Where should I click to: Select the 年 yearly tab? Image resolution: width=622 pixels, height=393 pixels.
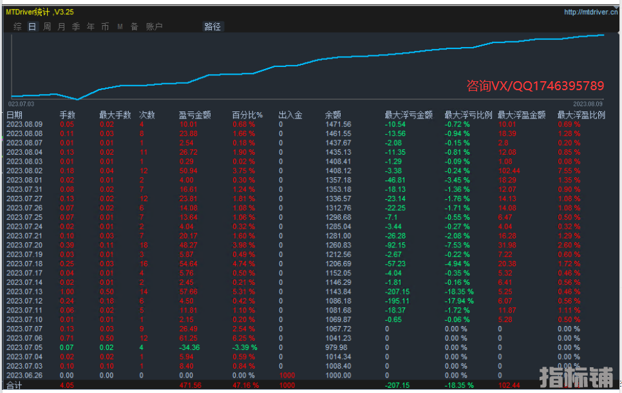coord(91,26)
